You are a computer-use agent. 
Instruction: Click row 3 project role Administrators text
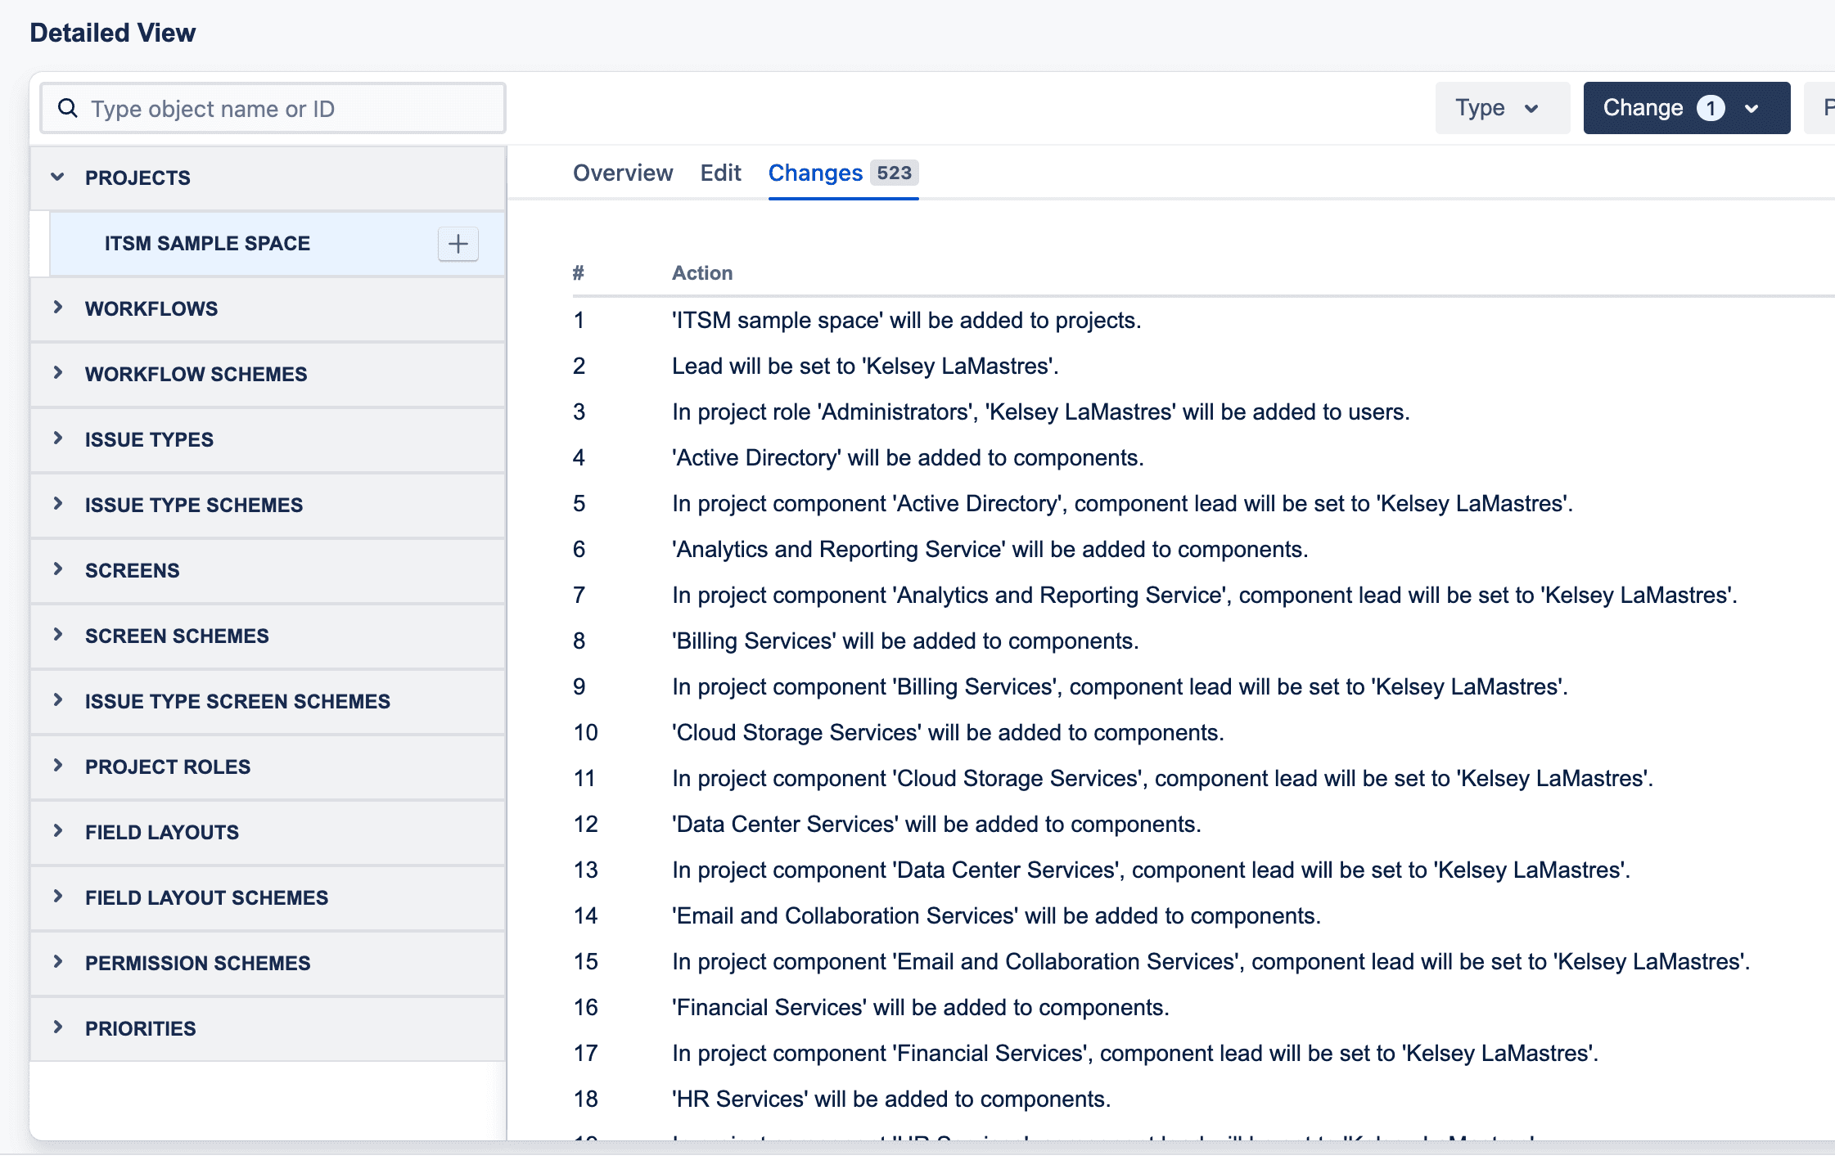[1040, 411]
